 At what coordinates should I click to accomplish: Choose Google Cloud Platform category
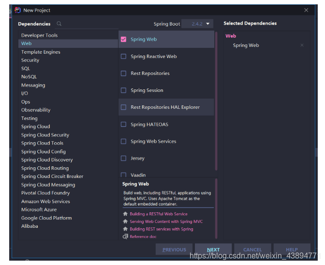click(68, 218)
